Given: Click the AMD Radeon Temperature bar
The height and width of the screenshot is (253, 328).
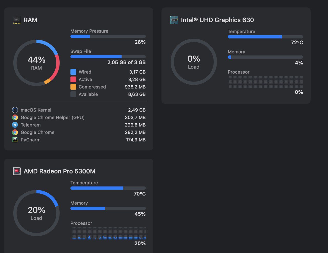Looking at the screenshot, I should point(108,188).
